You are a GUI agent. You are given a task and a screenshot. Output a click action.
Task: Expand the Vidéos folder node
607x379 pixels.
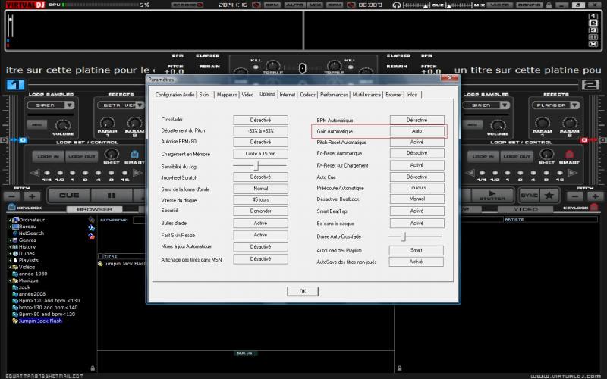click(x=10, y=267)
